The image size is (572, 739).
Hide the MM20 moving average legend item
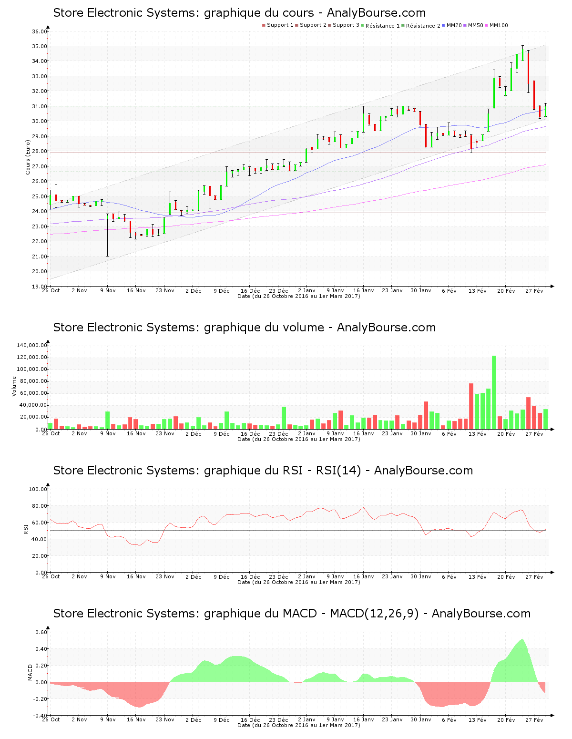(453, 25)
